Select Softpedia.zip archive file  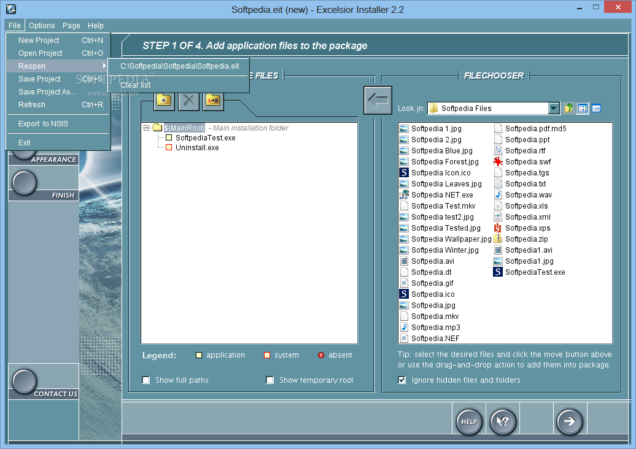click(521, 239)
